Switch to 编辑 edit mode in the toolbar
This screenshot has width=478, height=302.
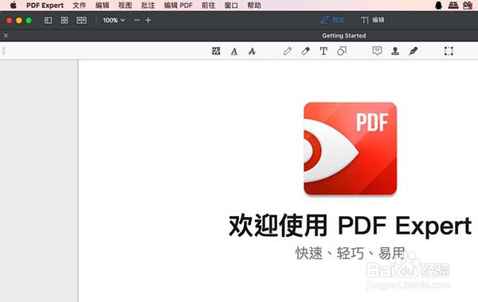(373, 20)
